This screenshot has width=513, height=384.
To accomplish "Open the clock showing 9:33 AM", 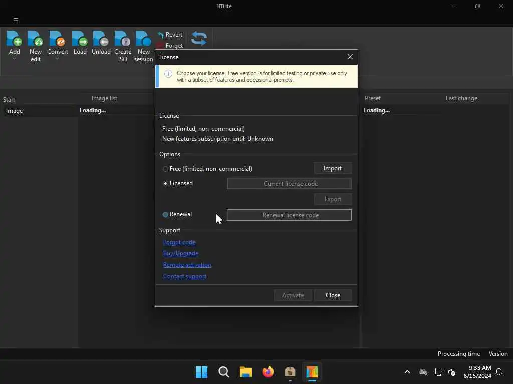I will coord(477,372).
